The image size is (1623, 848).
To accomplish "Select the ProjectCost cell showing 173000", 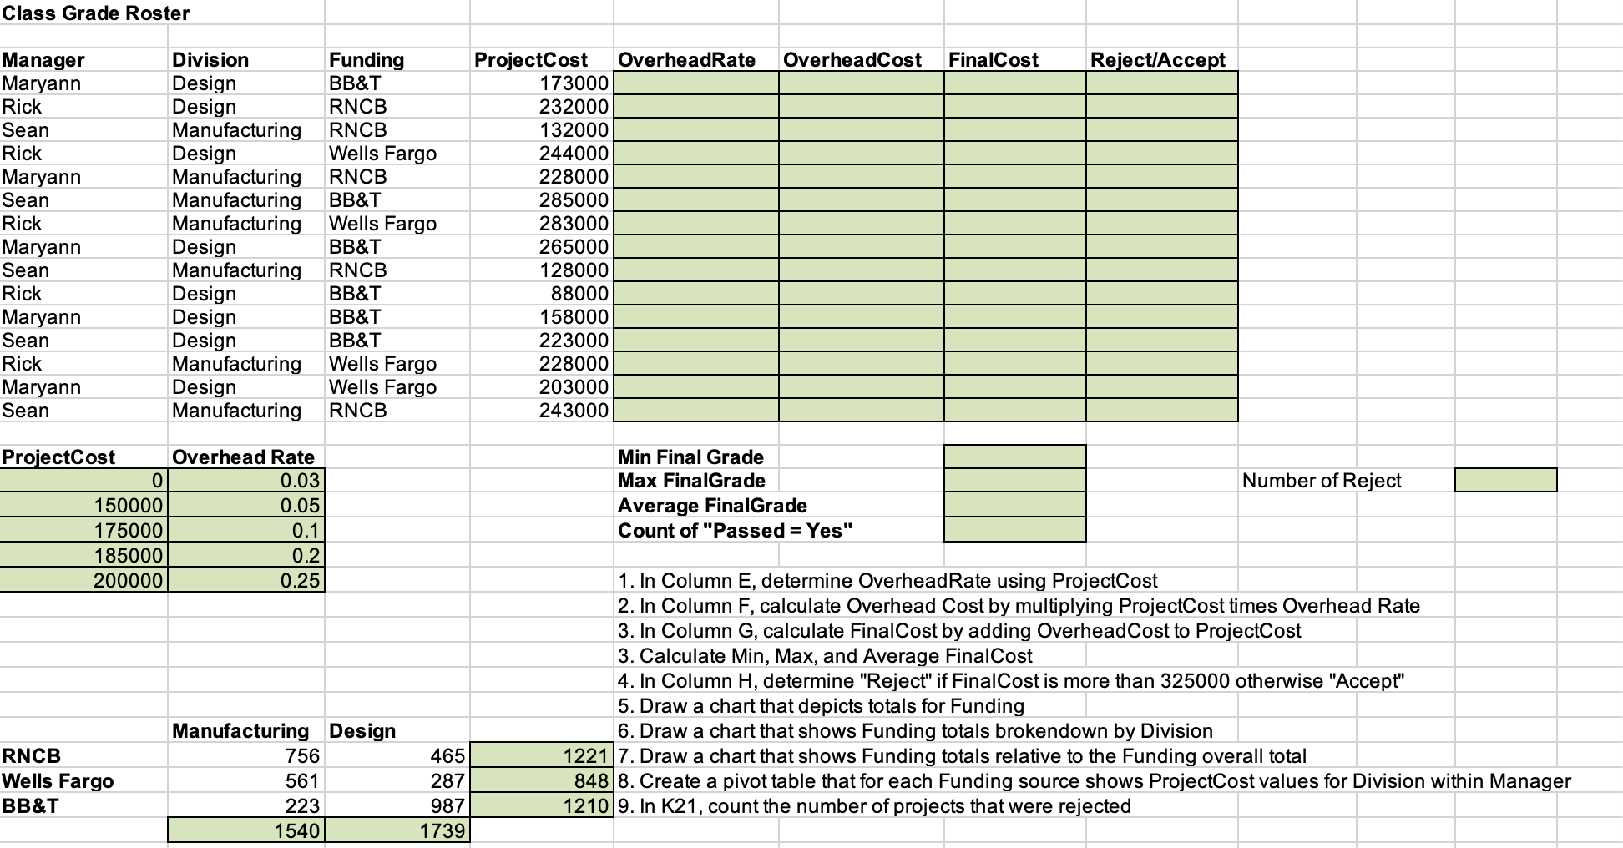I will click(542, 83).
